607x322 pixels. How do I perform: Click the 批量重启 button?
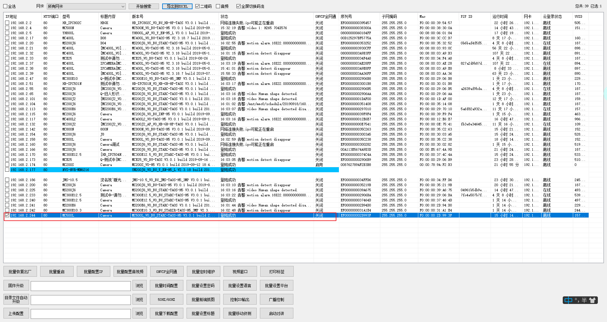57,272
